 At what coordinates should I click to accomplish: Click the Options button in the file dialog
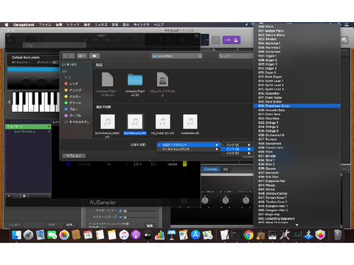pos(74,156)
